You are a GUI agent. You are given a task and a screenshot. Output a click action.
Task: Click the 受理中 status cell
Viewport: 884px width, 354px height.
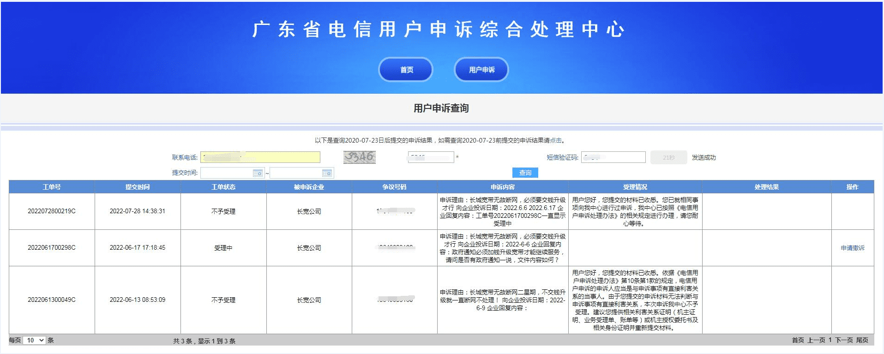pos(223,248)
